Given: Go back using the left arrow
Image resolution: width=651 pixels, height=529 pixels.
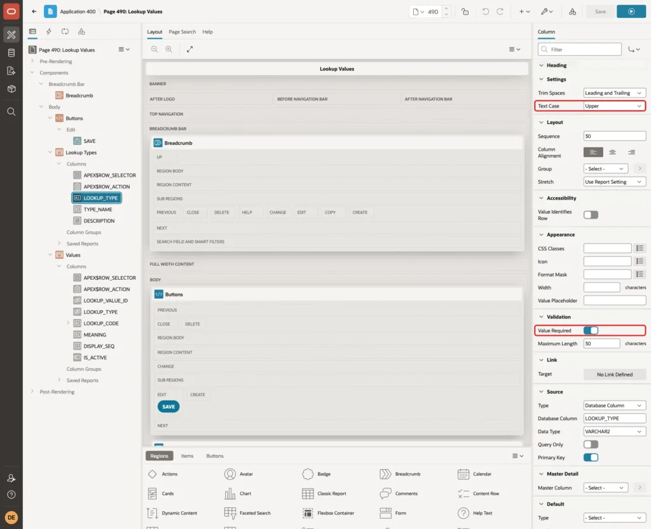Looking at the screenshot, I should click(34, 11).
